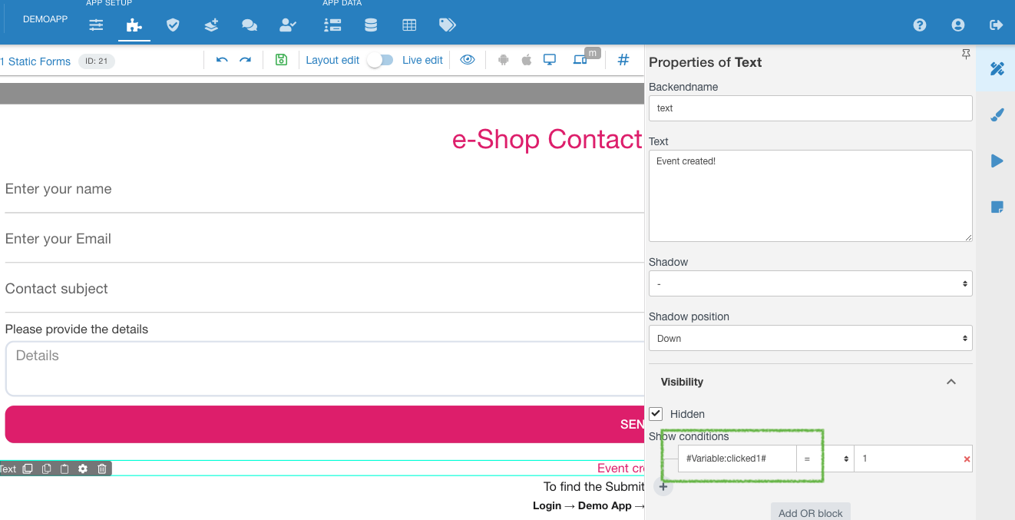Select the Android device preview icon
The height and width of the screenshot is (520, 1015).
[x=504, y=60]
